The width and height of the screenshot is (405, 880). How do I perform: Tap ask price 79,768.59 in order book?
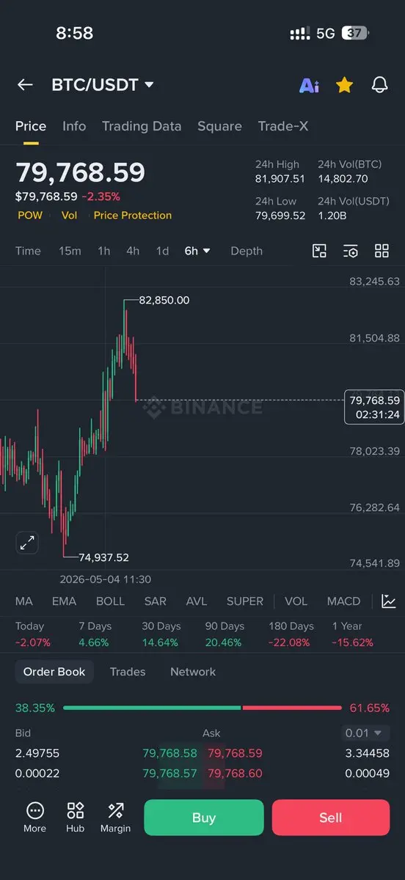[235, 753]
